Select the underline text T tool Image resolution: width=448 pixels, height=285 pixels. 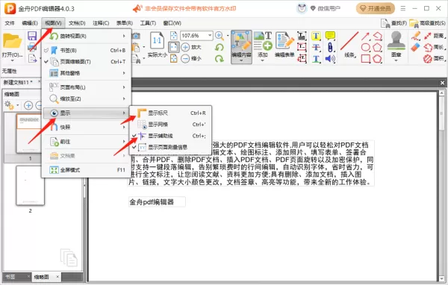[316, 59]
